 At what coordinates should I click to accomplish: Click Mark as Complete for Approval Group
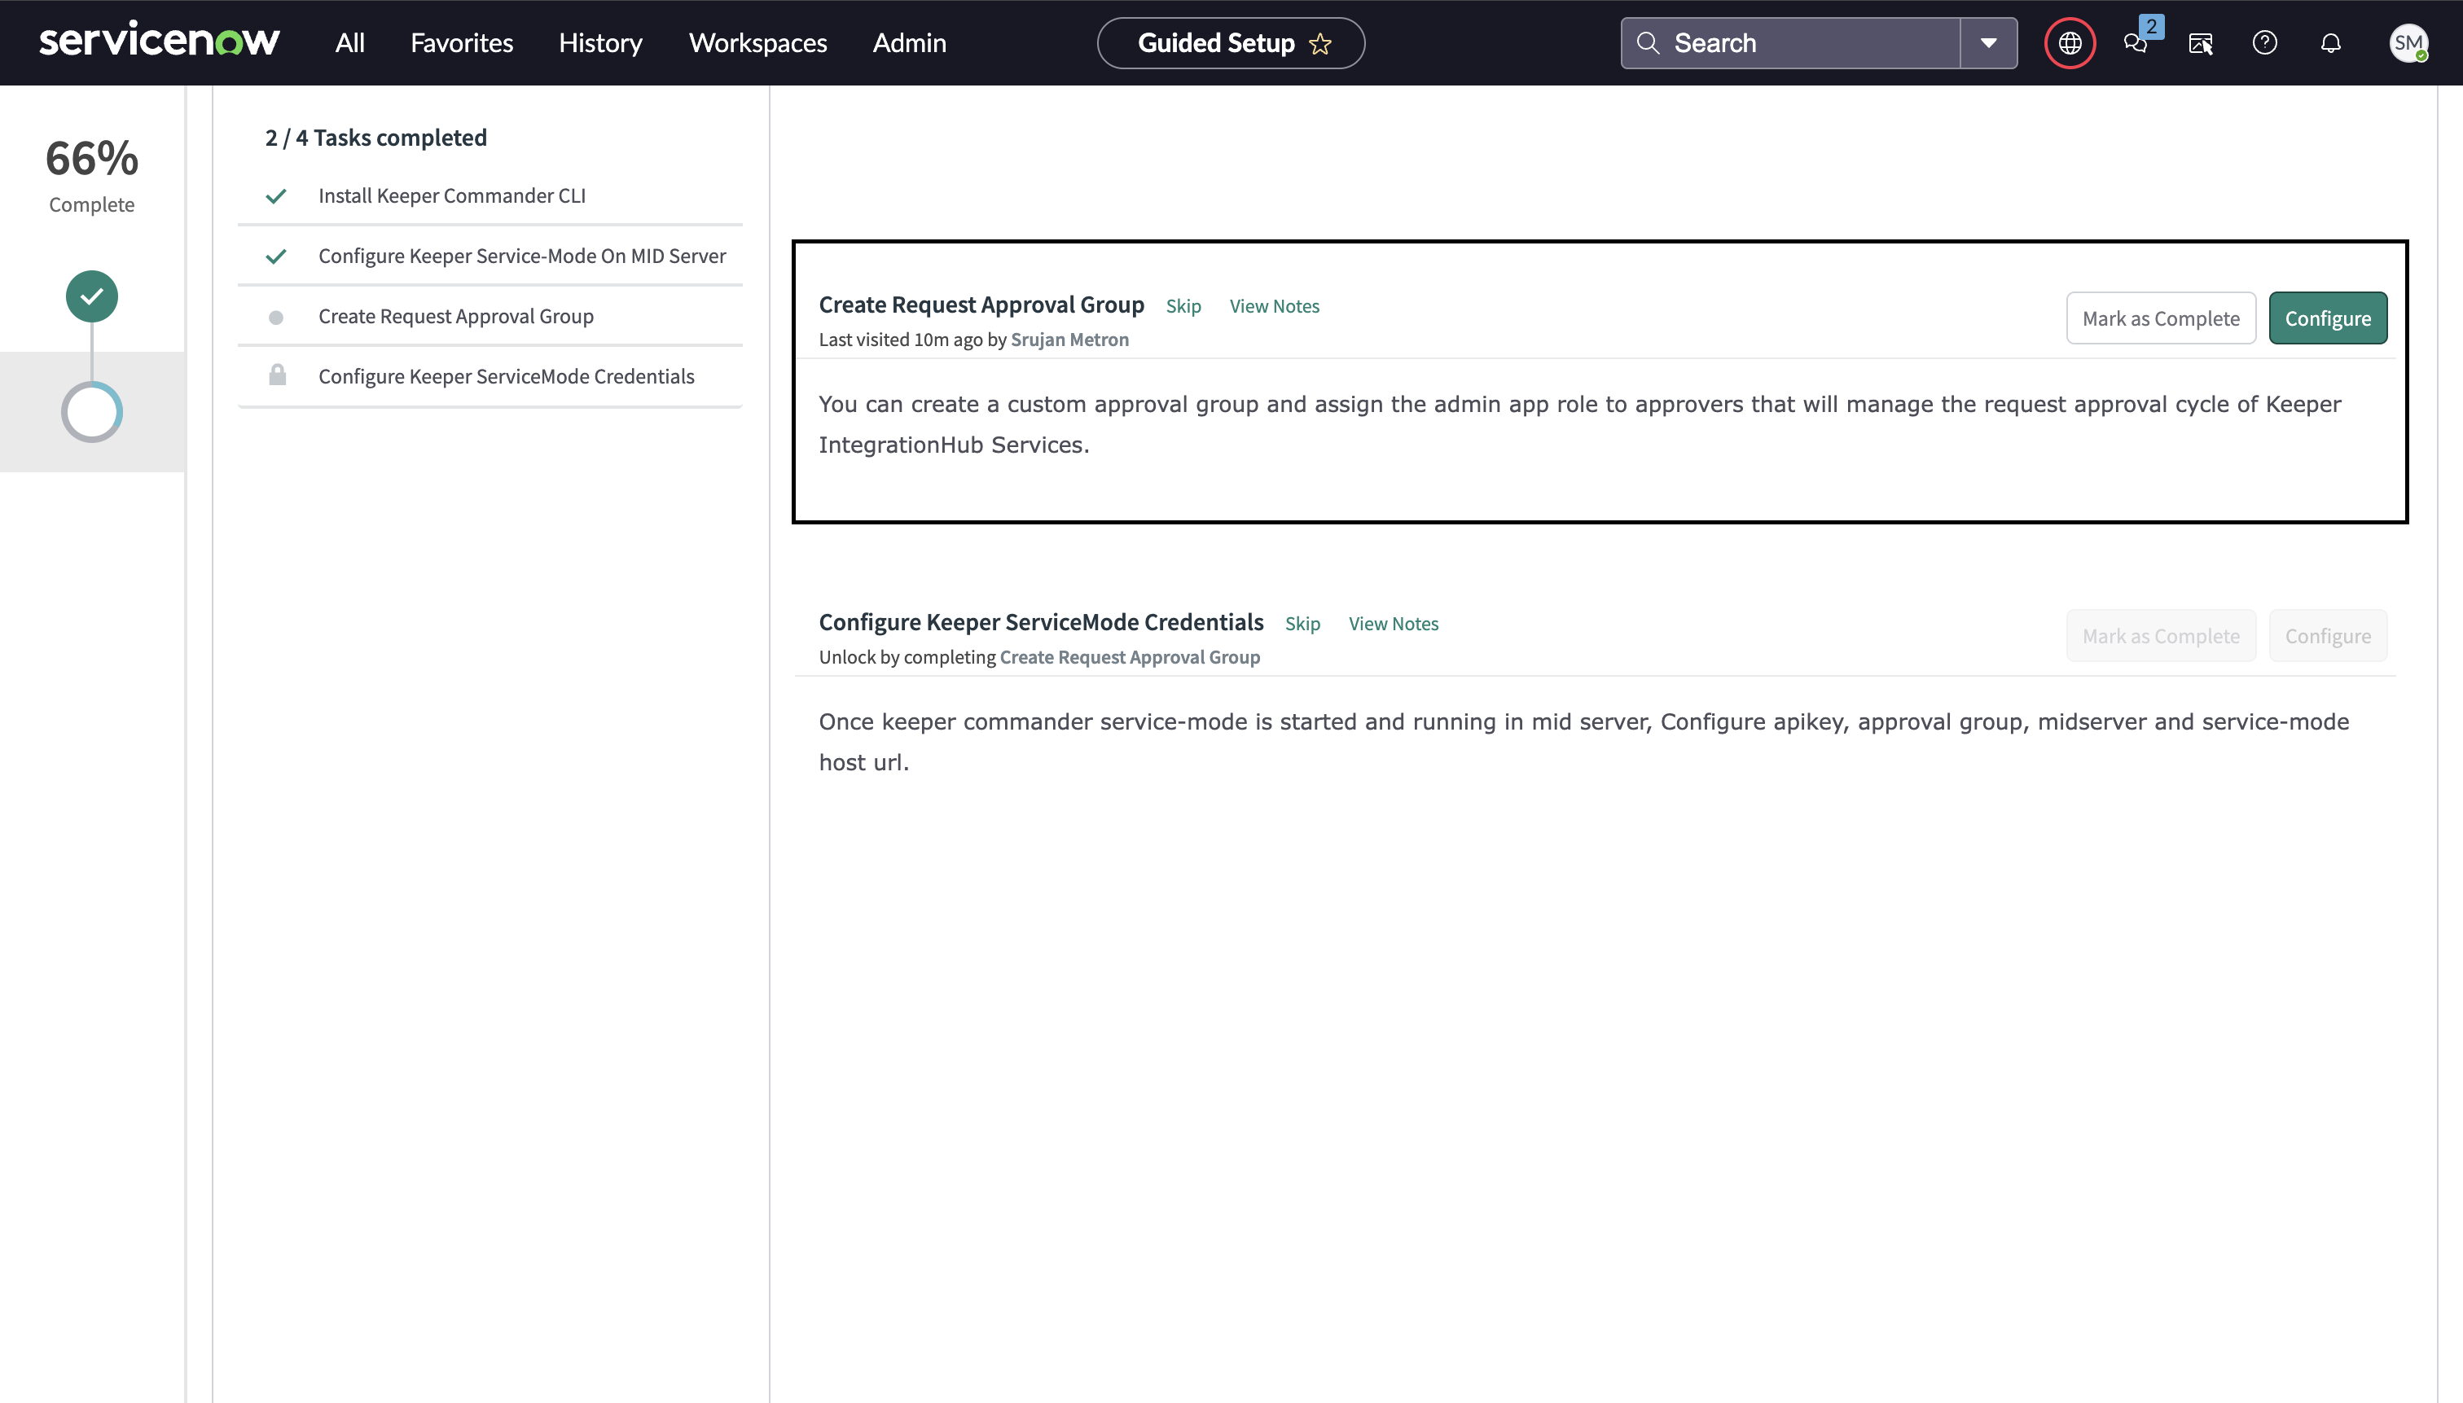pyautogui.click(x=2161, y=318)
